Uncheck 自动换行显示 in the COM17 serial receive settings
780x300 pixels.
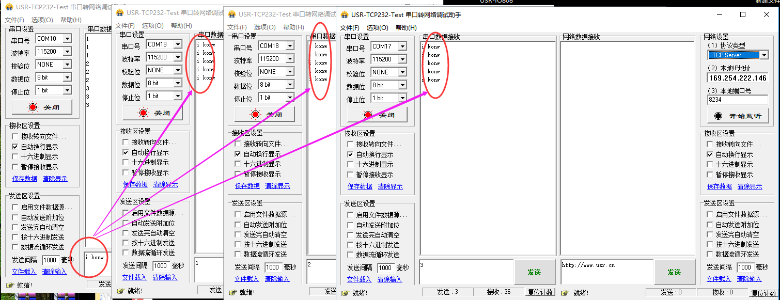coord(351,154)
